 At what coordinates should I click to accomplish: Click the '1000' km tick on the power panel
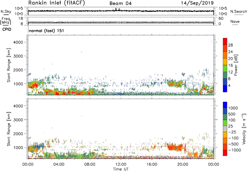point(18,84)
